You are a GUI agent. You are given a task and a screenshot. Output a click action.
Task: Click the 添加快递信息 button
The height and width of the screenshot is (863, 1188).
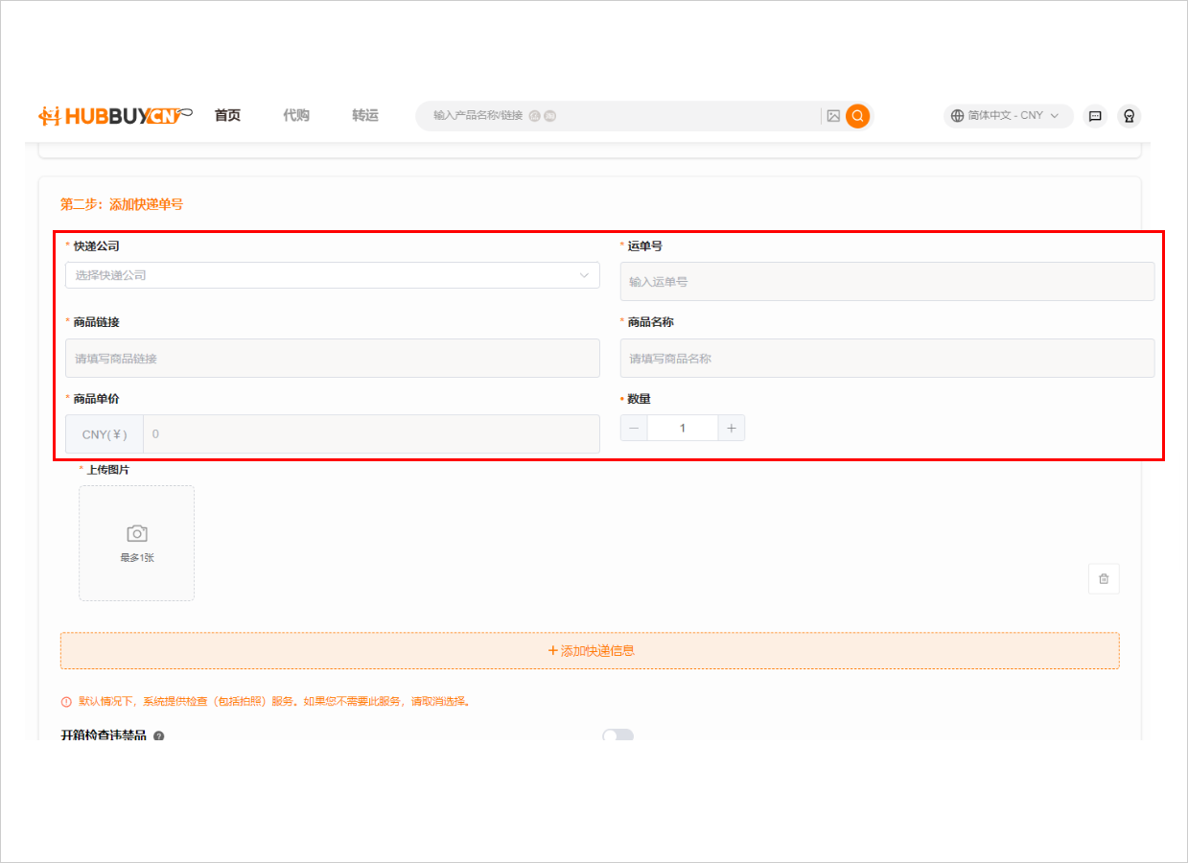pos(590,650)
